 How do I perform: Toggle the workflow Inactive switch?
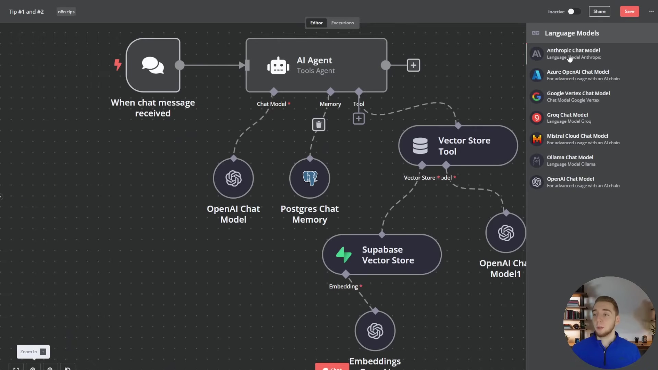click(x=574, y=12)
